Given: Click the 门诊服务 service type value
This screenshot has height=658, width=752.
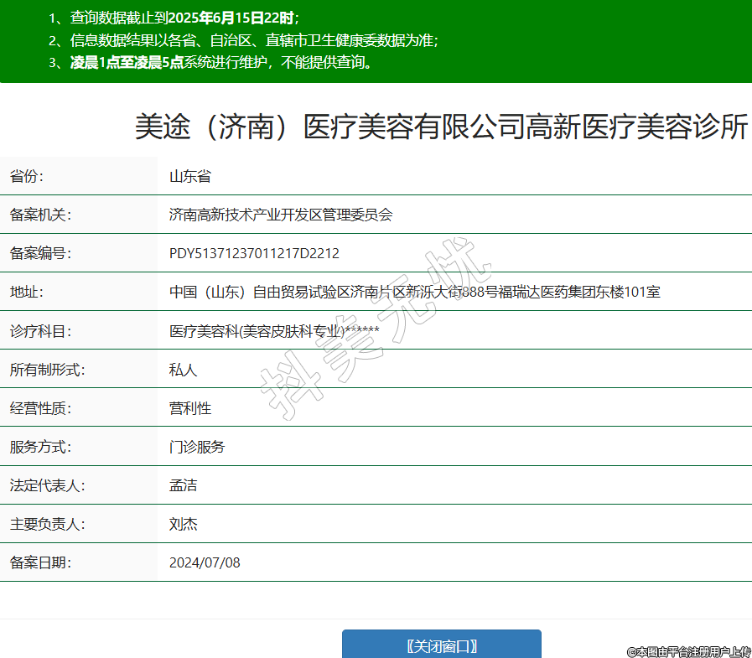Looking at the screenshot, I should click(x=197, y=447).
